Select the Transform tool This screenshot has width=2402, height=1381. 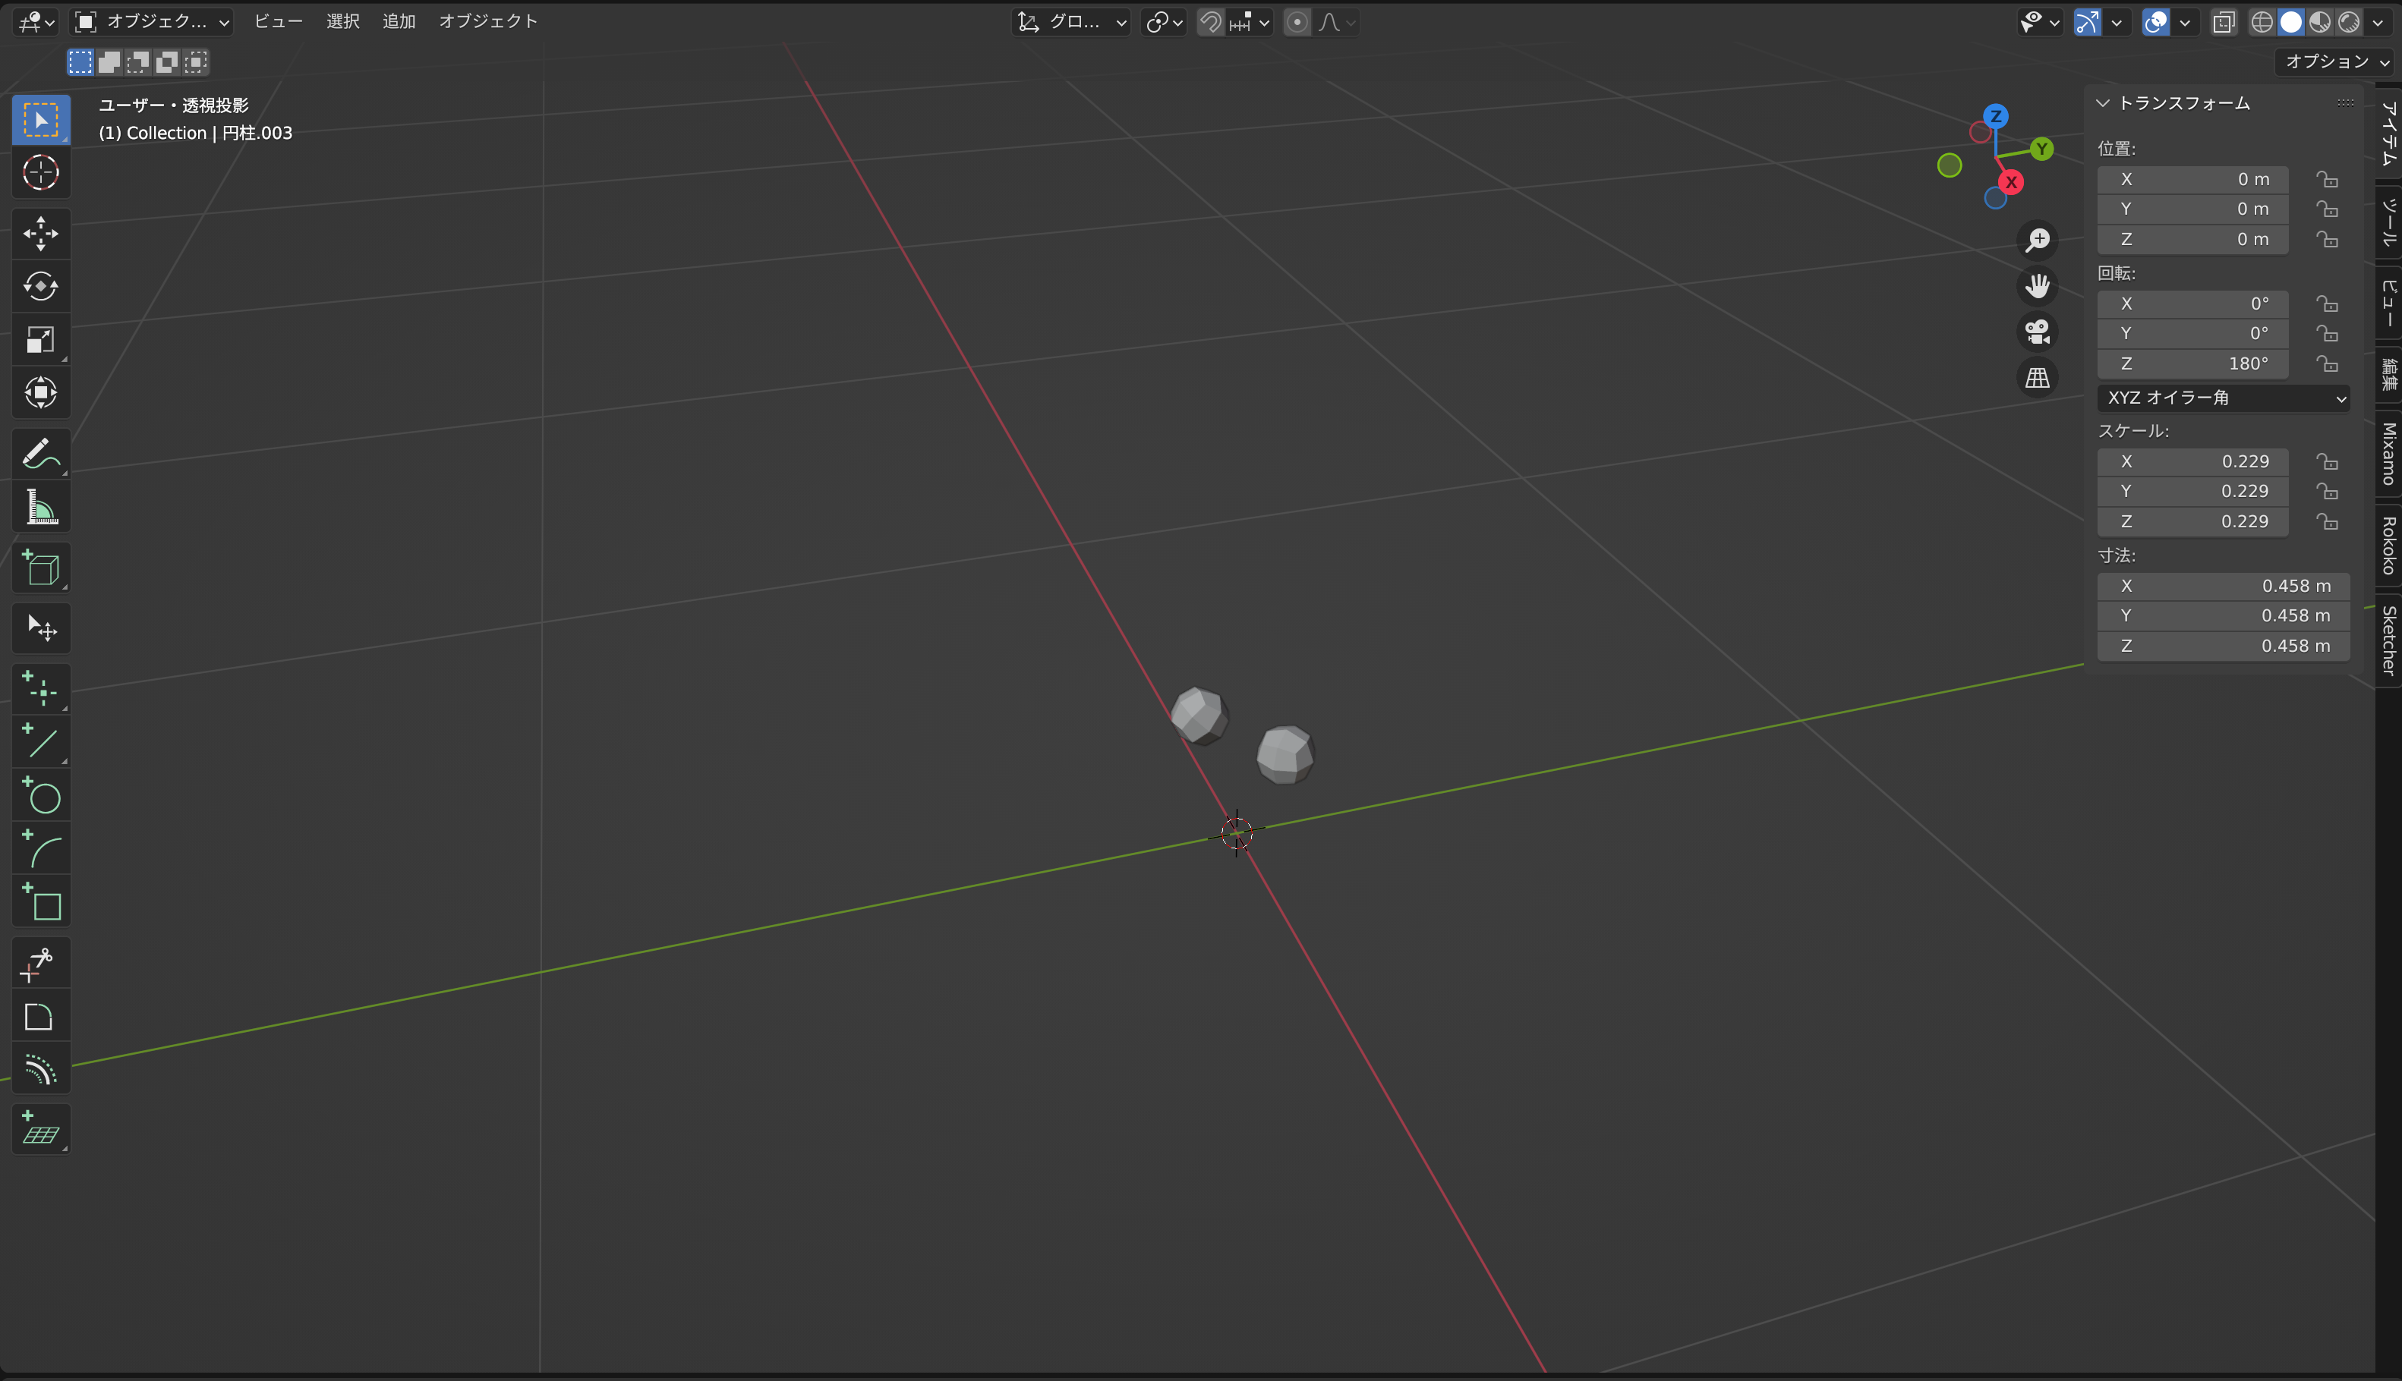(41, 393)
